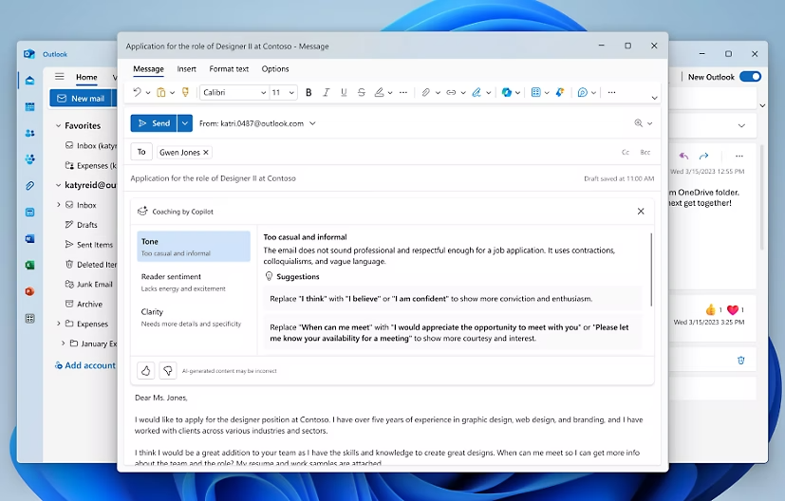The width and height of the screenshot is (785, 501).
Task: Open the Format text tab
Action: point(229,69)
